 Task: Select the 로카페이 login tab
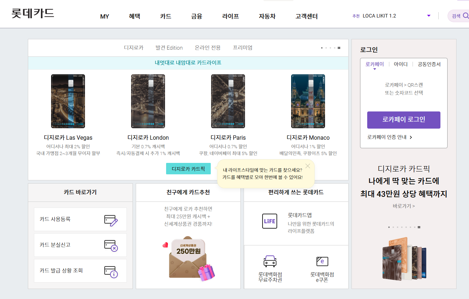click(x=374, y=64)
